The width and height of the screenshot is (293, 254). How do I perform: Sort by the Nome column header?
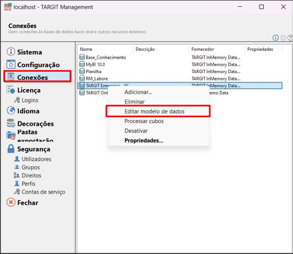pos(105,49)
